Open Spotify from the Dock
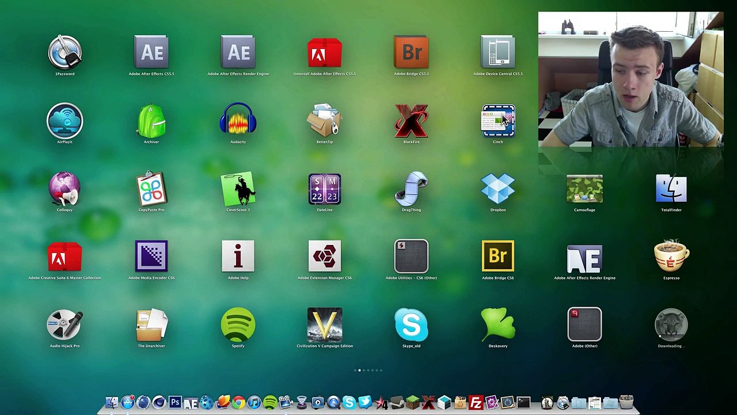The height and width of the screenshot is (415, 737). click(x=270, y=402)
